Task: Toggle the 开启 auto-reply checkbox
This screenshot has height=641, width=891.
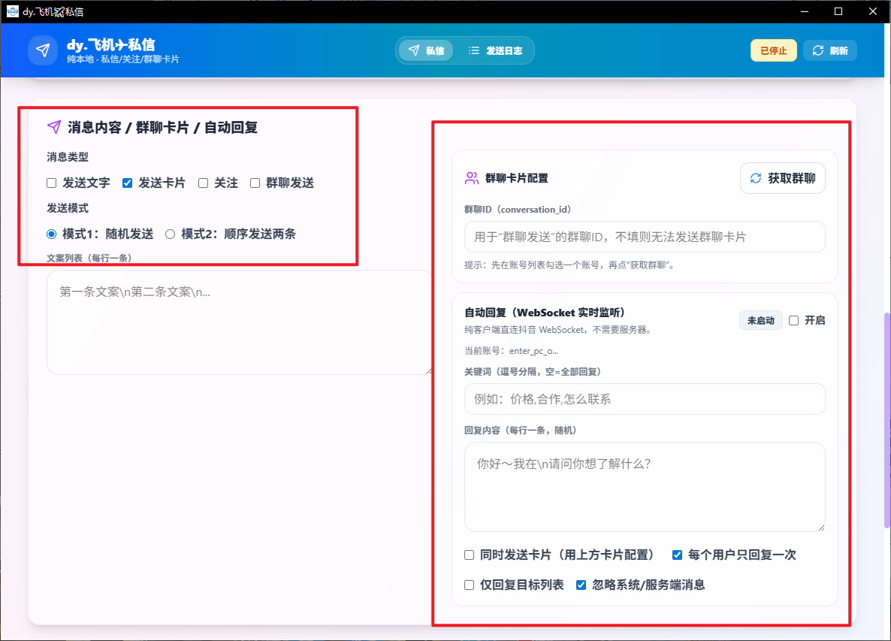Action: coord(793,320)
